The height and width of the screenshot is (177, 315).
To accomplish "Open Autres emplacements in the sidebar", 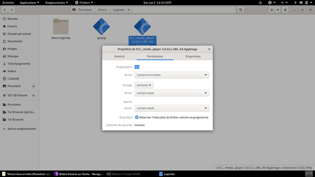I will point(22,129).
